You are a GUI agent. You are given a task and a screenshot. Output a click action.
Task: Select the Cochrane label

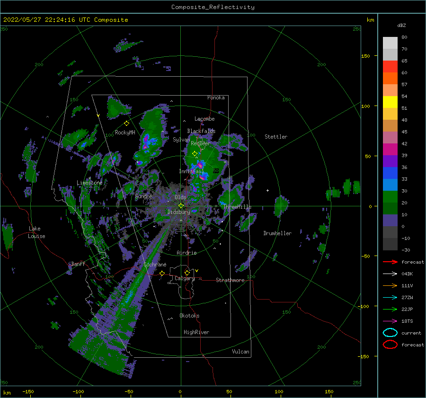coord(155,265)
